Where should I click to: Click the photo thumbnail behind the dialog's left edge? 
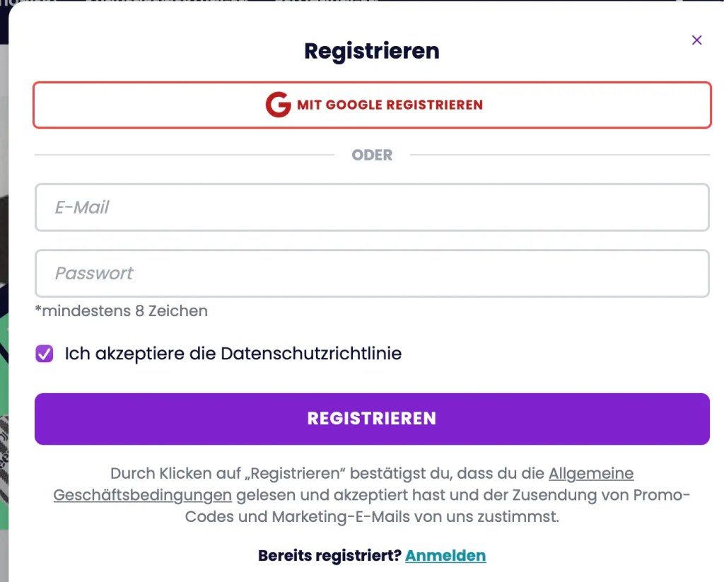[x=4, y=212]
